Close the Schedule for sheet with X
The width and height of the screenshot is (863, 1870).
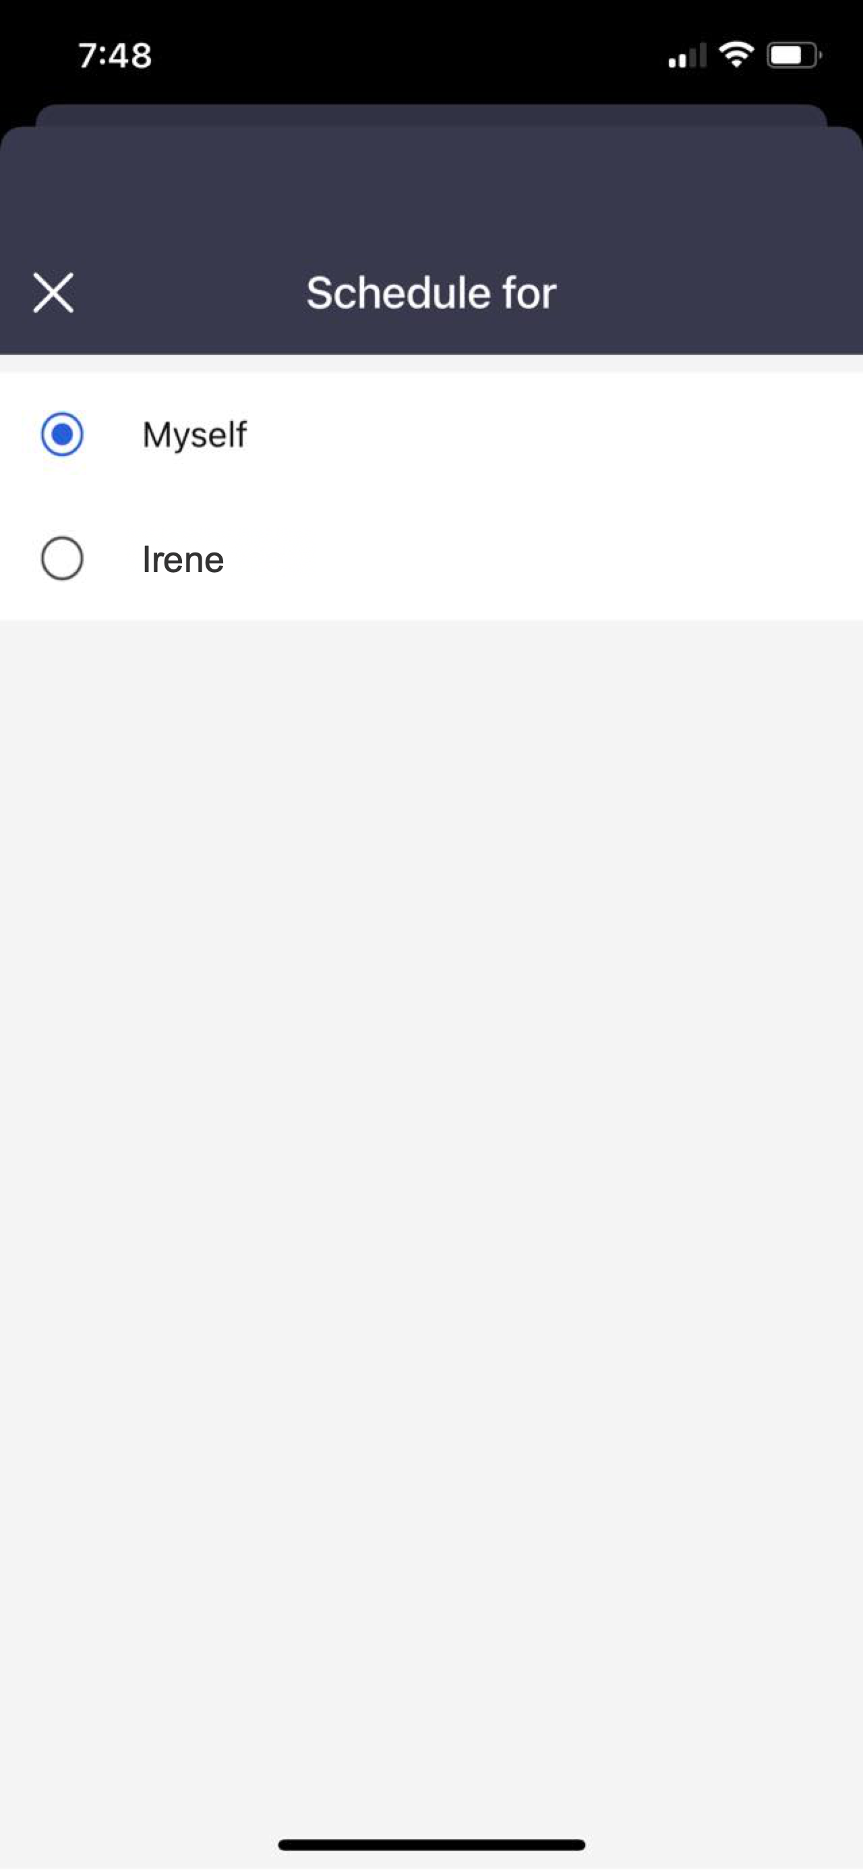(53, 293)
